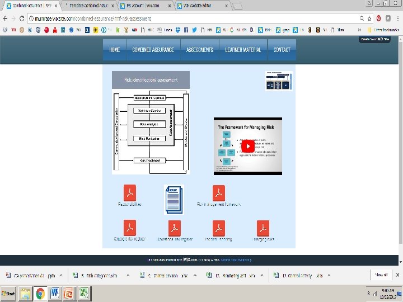Open downloaded Risk categories xlsx file
Screen dimensions: 403x302
pos(95,276)
